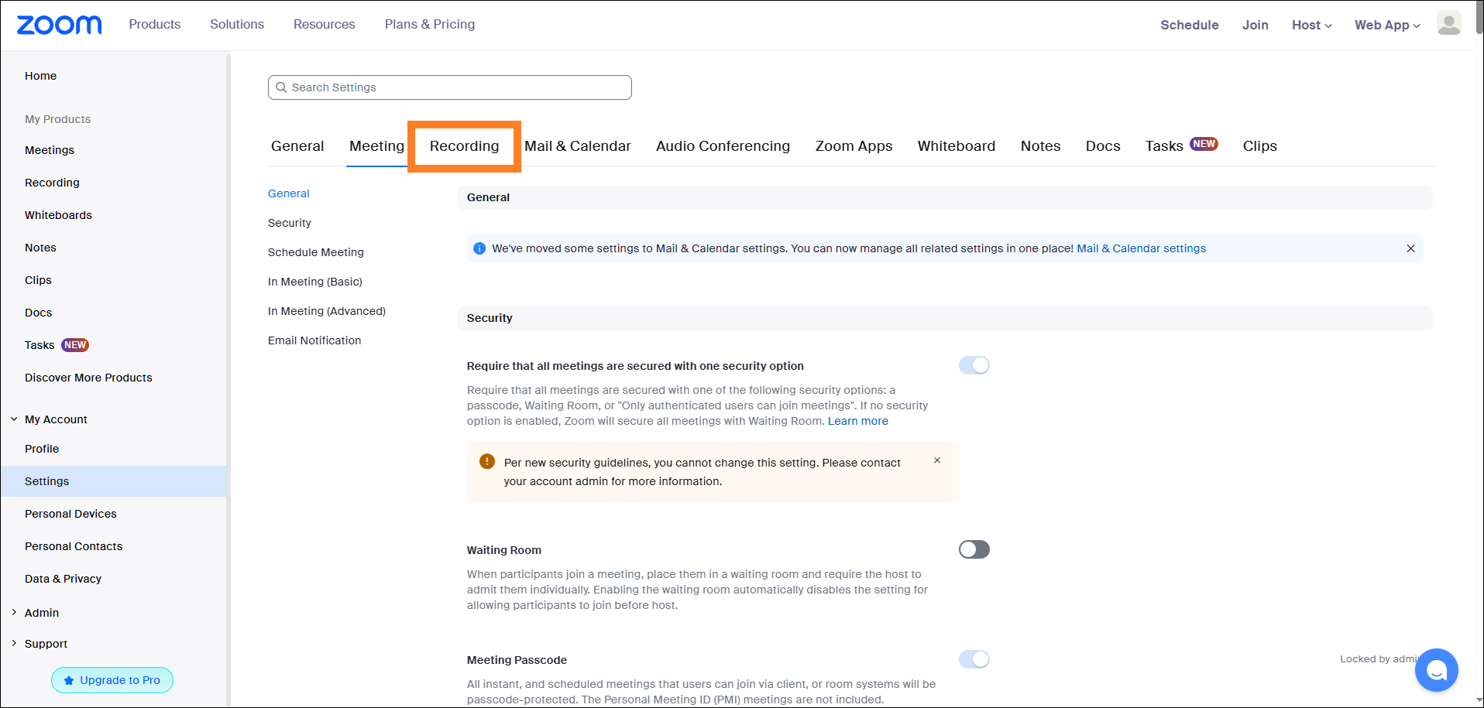Switch to the Recording tab
The height and width of the screenshot is (708, 1484).
tap(464, 146)
